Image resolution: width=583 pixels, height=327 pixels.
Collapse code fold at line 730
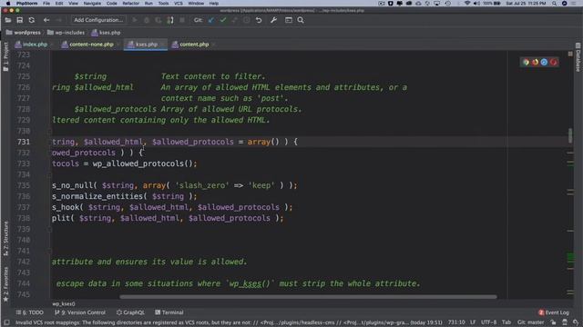click(49, 131)
